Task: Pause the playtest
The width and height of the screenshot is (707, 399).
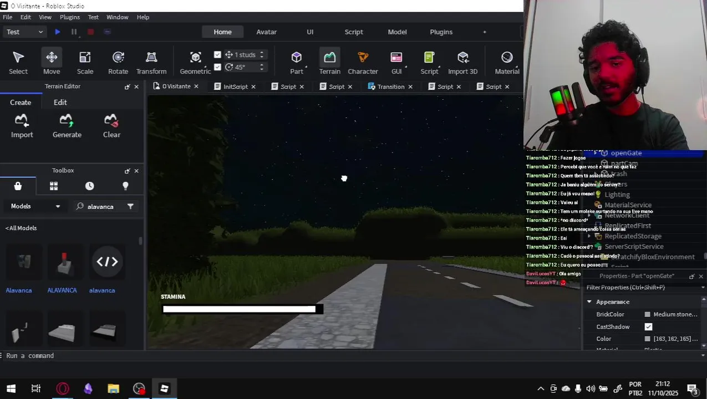Action: 74,32
